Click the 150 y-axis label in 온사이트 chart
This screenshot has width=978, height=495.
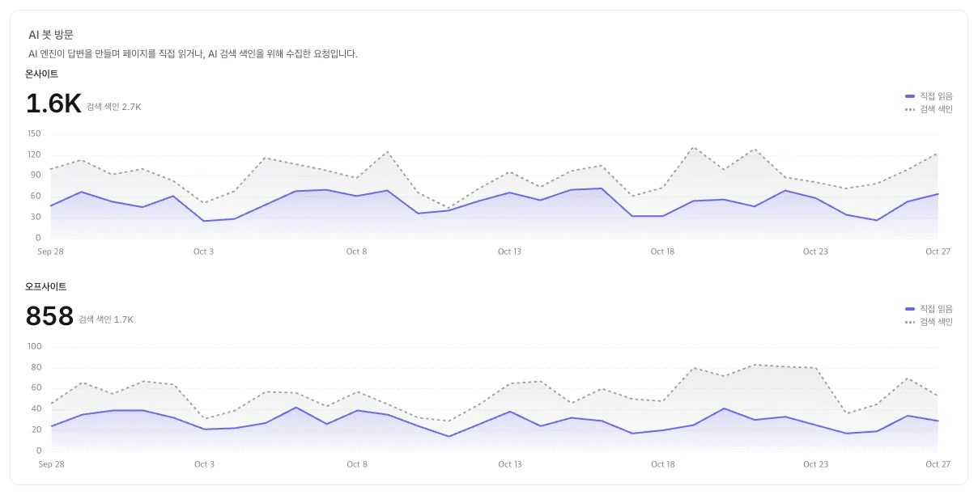[34, 133]
